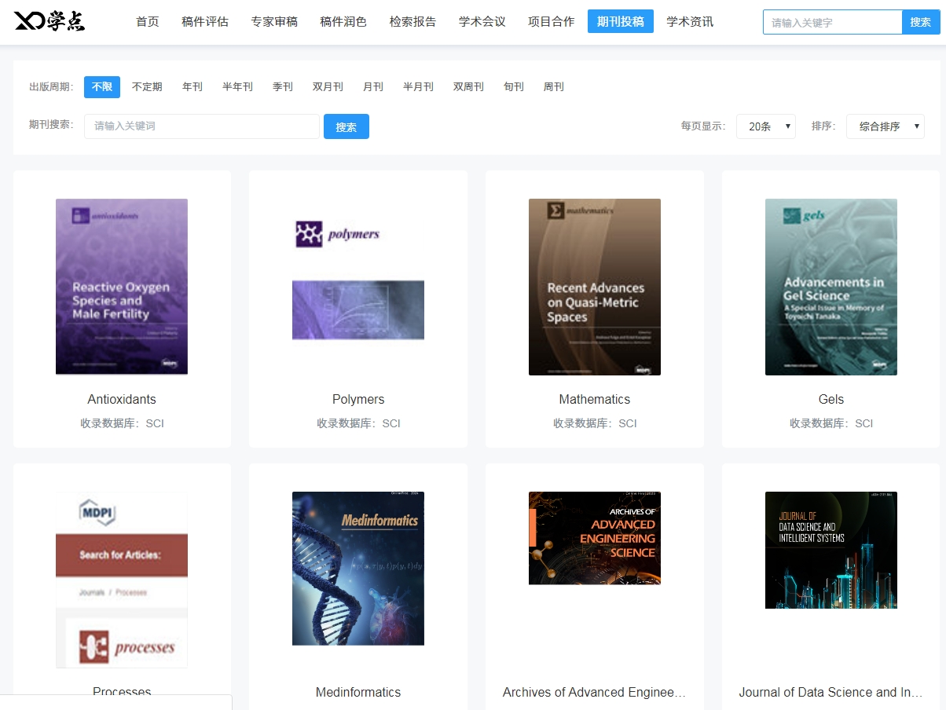Select the 月刊 filter option
Image resolution: width=946 pixels, height=710 pixels.
[373, 87]
